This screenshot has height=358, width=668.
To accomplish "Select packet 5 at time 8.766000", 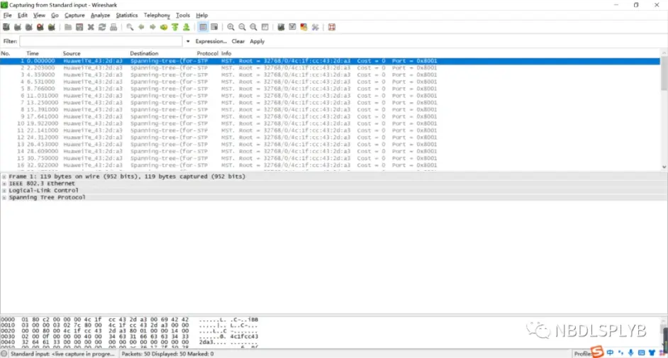I will (x=330, y=89).
